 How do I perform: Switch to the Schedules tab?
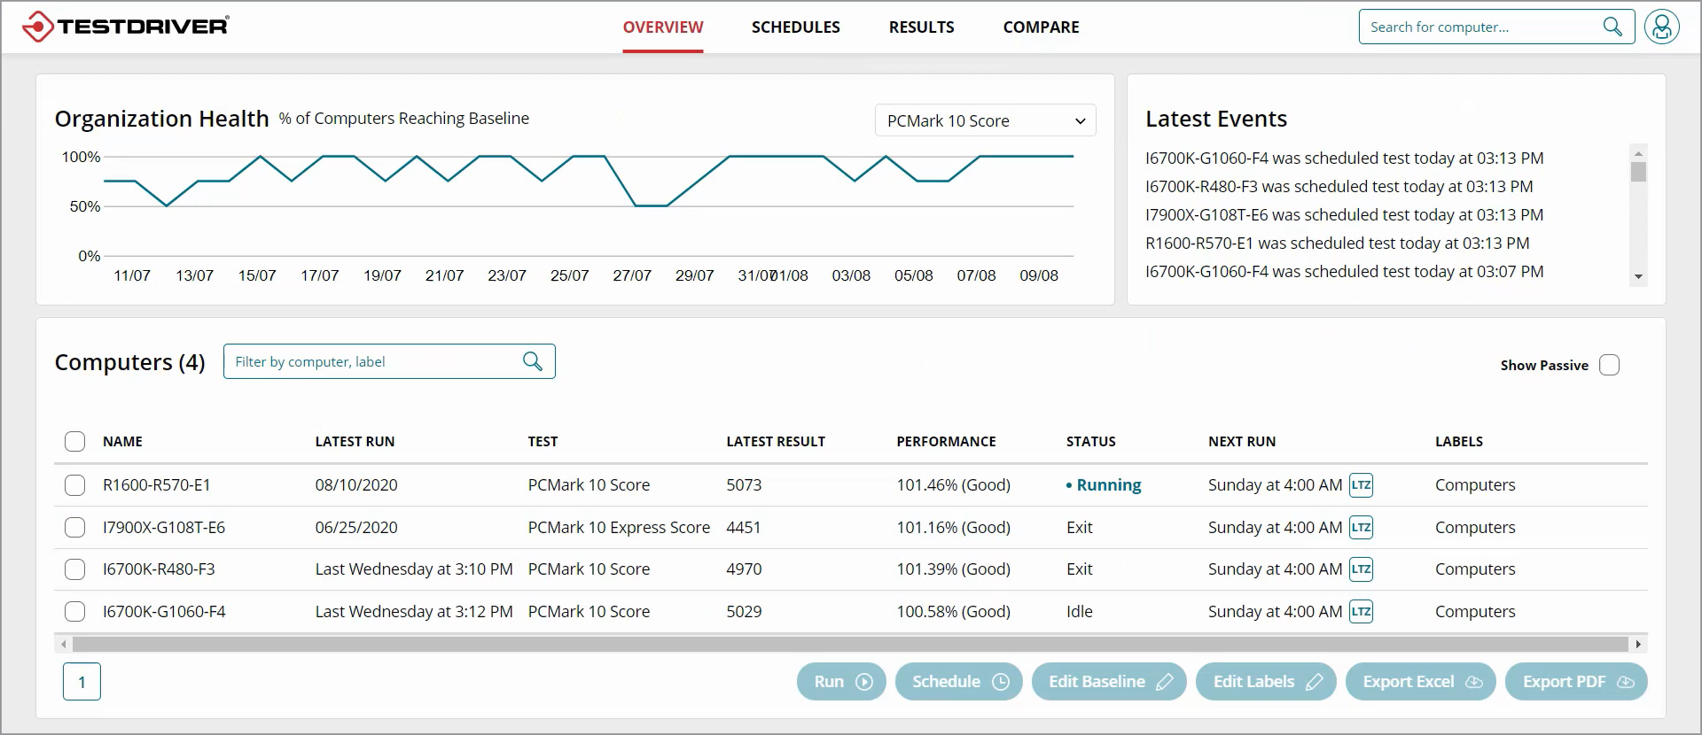coord(795,27)
